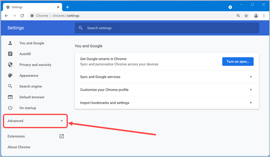The width and height of the screenshot is (270, 157).
Task: Expand Customize your Chrome profile arrow
Action: 251,90
